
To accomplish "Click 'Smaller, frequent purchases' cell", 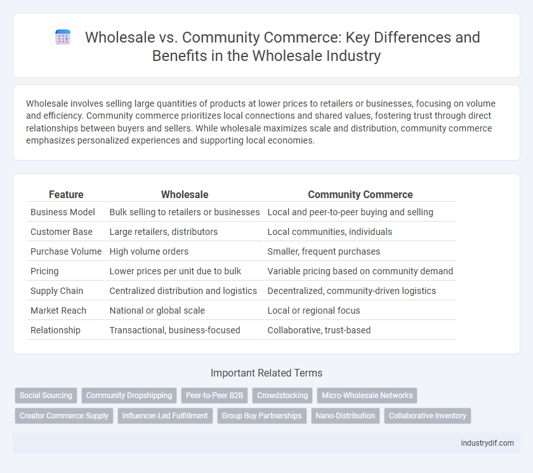I will (360, 251).
